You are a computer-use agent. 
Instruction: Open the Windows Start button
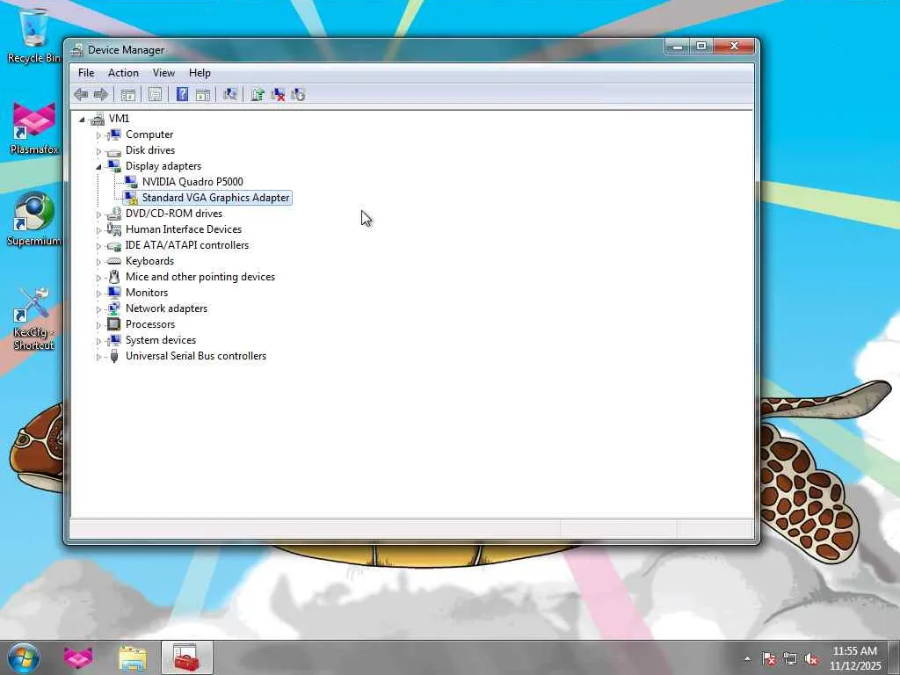(x=24, y=657)
